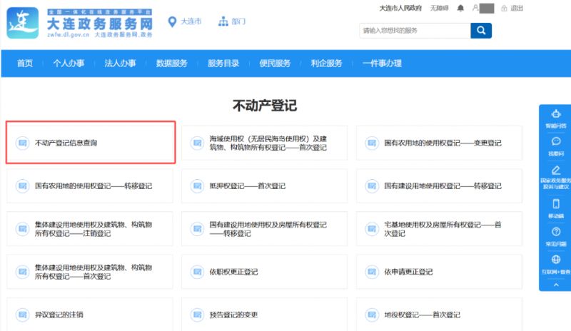Click the icon beside 抵押权登记——首次登记
571x331 pixels.
coord(197,185)
